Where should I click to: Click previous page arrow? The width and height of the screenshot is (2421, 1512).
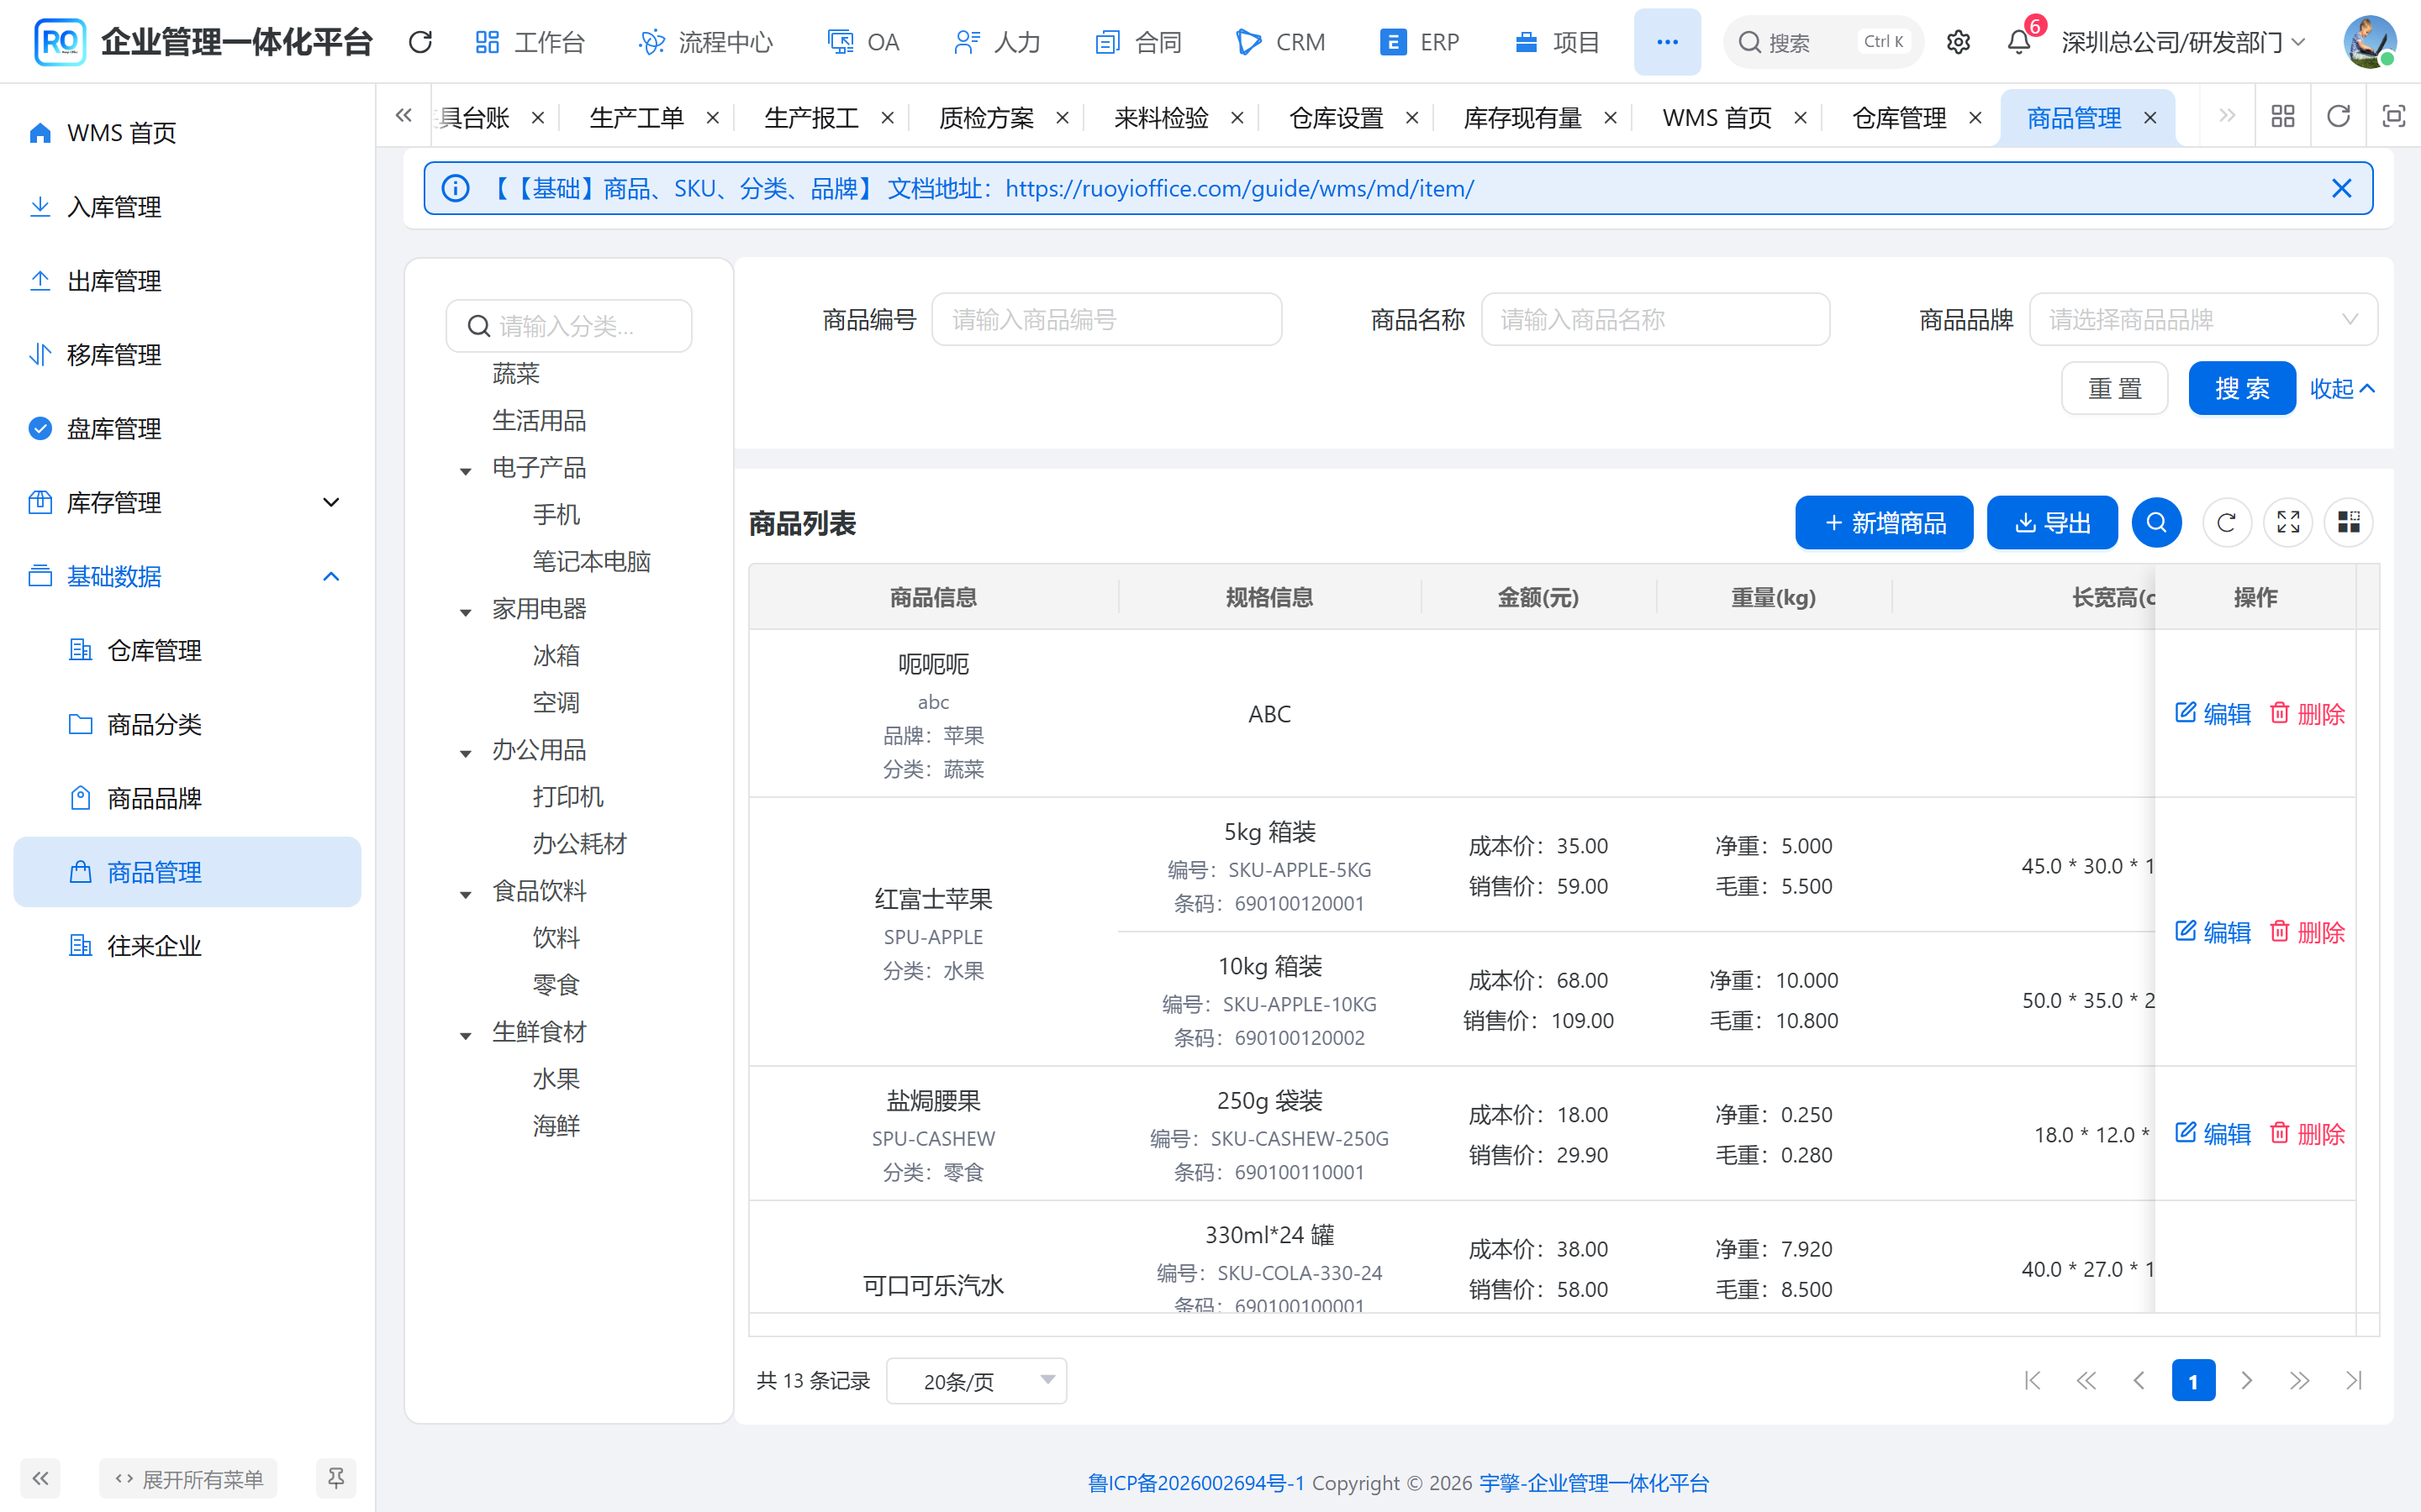(x=2139, y=1380)
